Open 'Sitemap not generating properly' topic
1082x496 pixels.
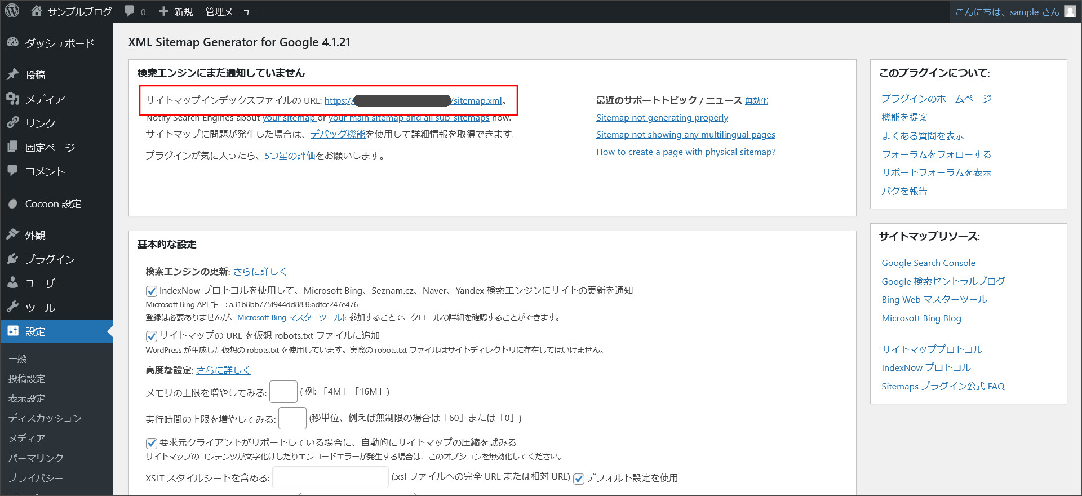click(662, 118)
